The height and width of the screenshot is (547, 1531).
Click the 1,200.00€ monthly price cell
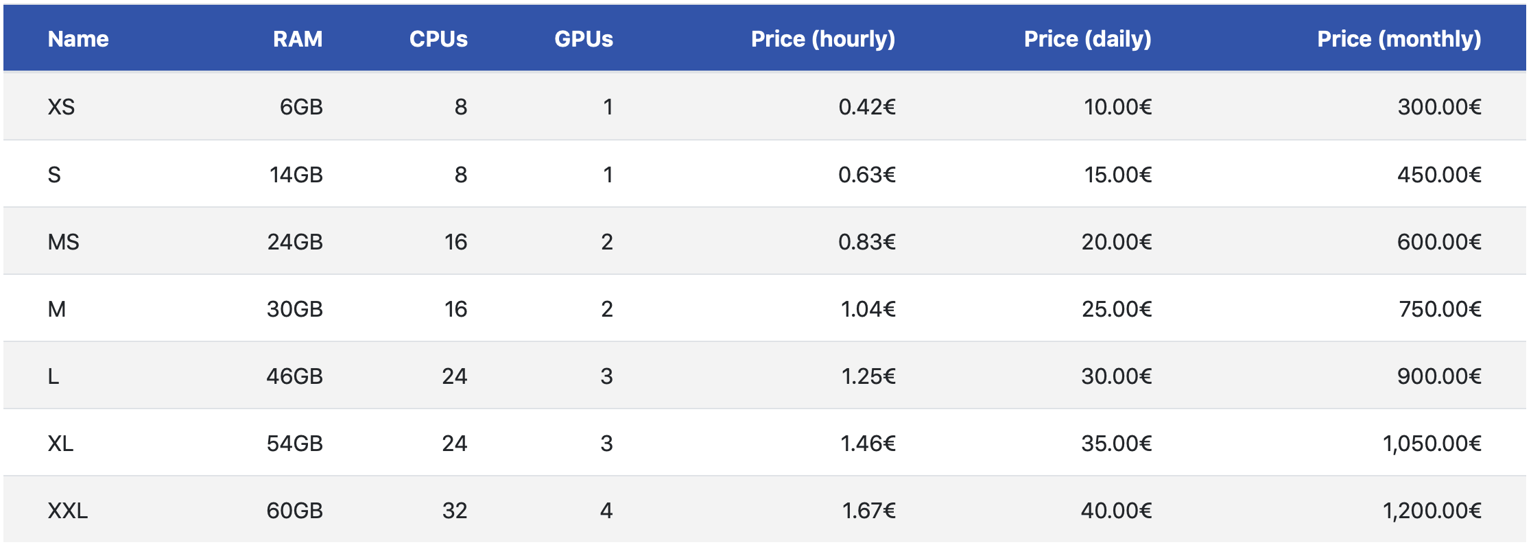(1432, 511)
